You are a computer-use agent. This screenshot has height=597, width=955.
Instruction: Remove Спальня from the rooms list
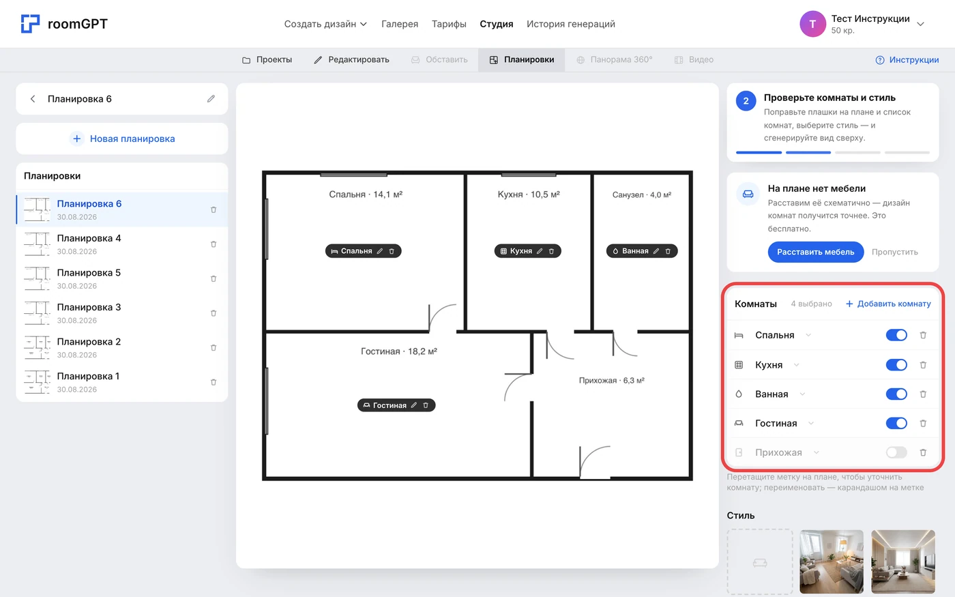[x=923, y=335]
